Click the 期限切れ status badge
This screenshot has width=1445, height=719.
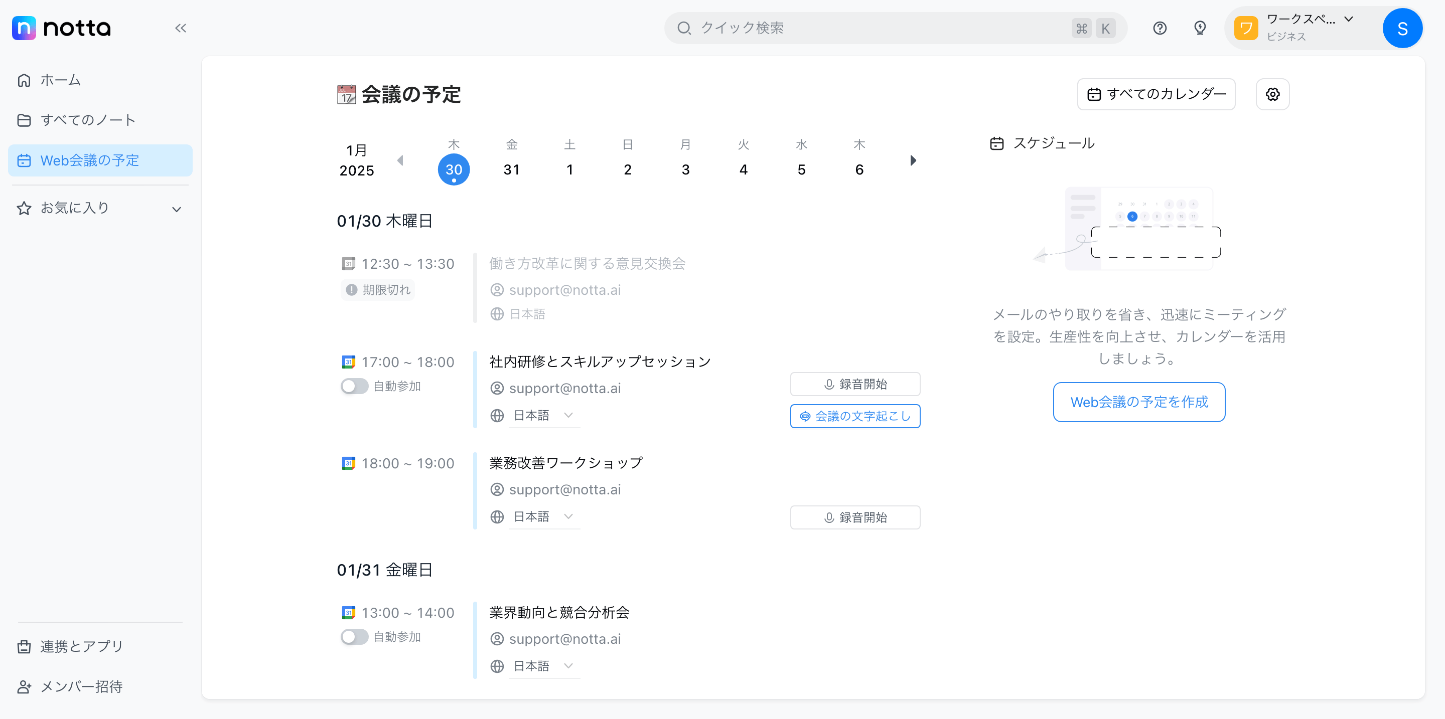(378, 290)
